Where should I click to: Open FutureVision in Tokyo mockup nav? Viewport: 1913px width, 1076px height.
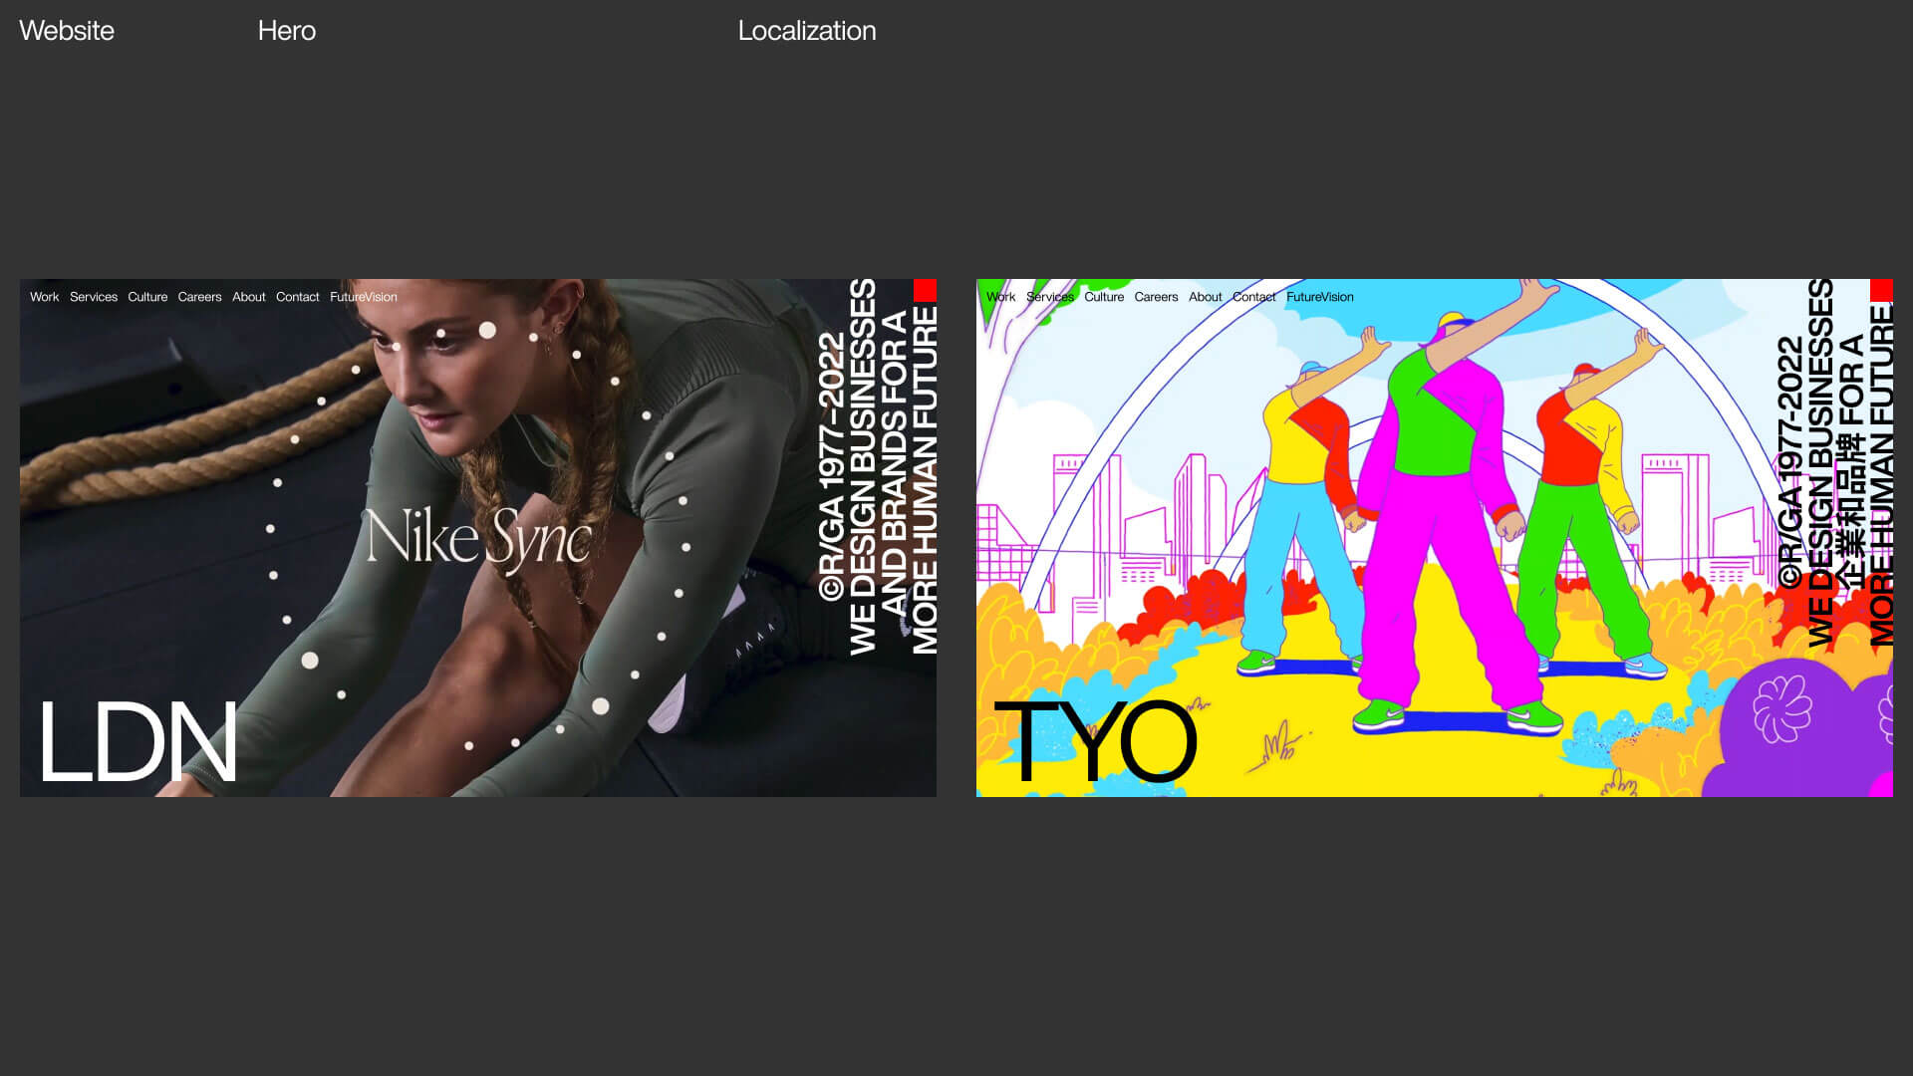click(x=1319, y=297)
